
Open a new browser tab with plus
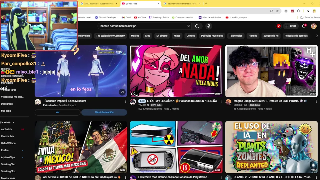[206, 3]
